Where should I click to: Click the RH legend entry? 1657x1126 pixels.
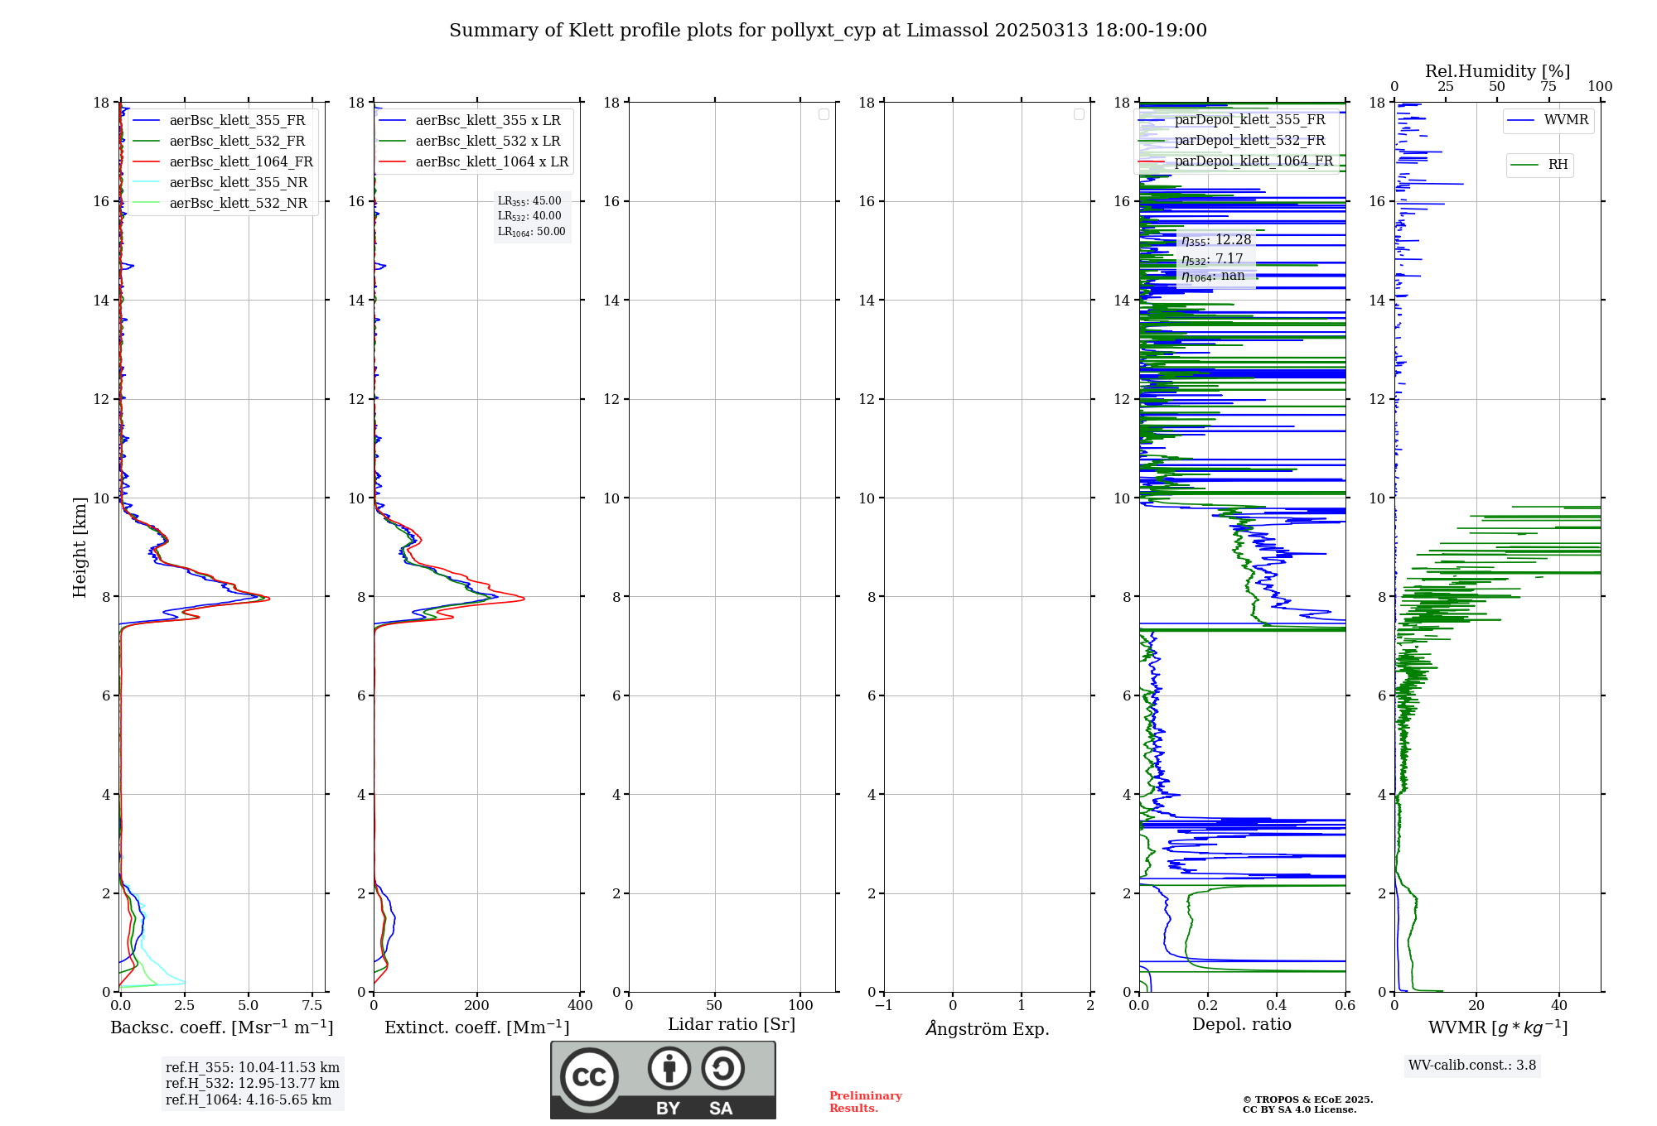(1539, 165)
